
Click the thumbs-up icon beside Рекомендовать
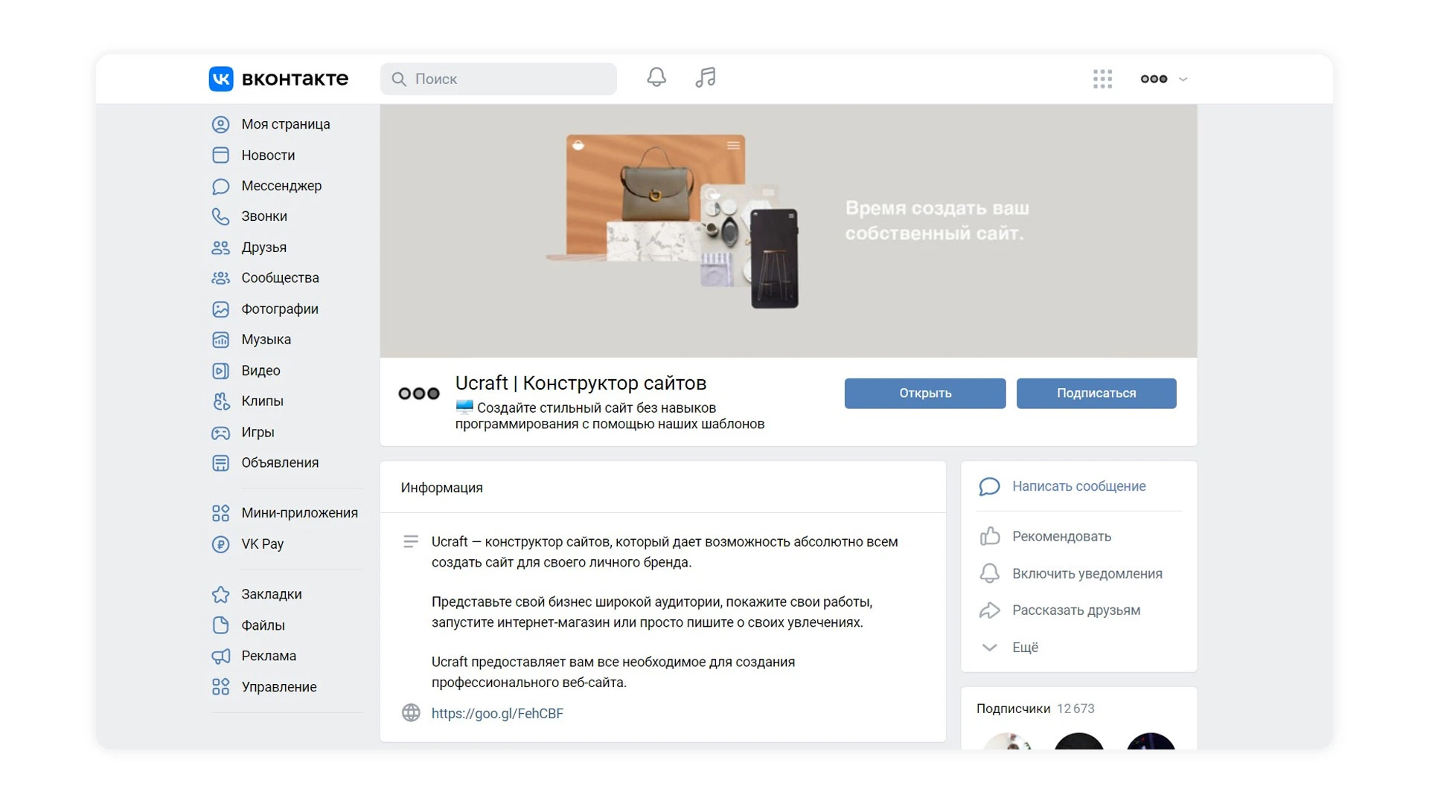tap(989, 536)
